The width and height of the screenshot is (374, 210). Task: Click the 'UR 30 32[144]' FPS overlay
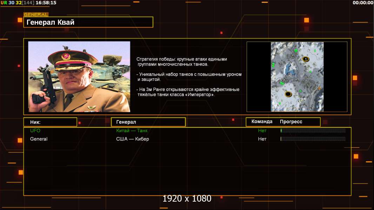click(x=18, y=2)
